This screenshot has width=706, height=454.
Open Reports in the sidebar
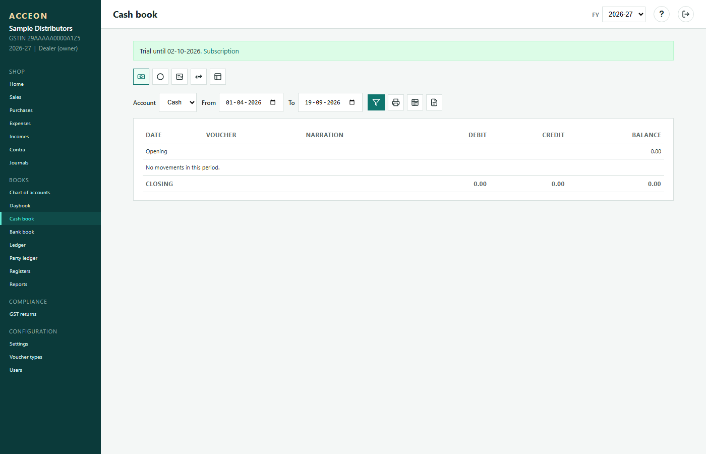tap(50, 285)
